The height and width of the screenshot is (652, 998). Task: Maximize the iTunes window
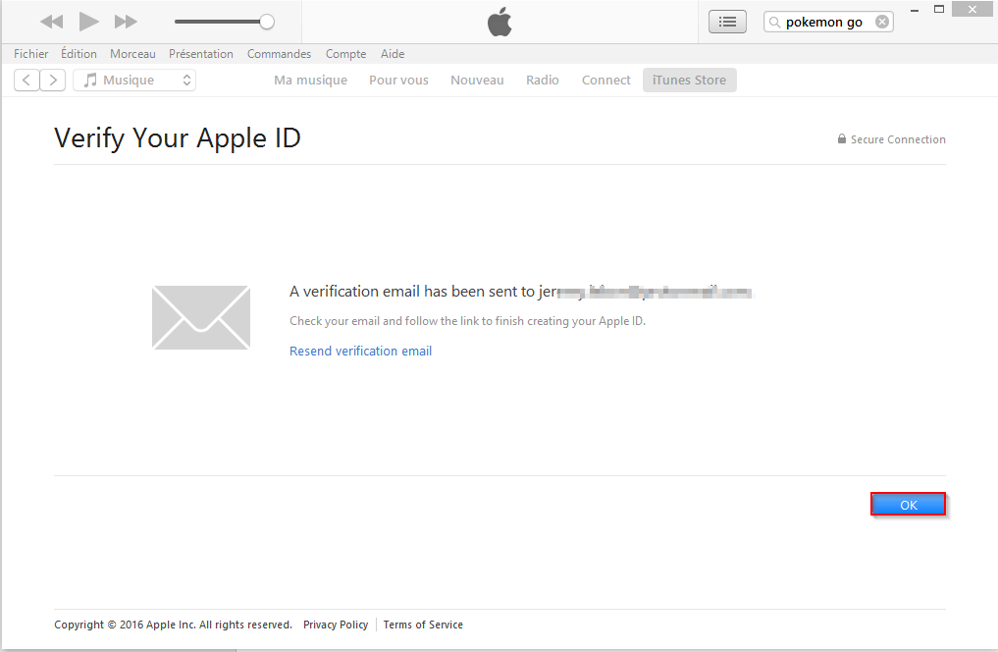(x=939, y=9)
